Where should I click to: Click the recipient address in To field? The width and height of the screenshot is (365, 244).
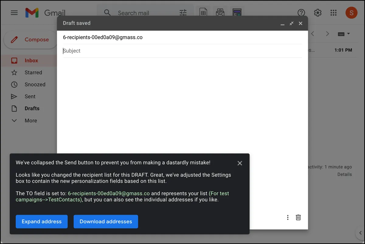tap(103, 37)
